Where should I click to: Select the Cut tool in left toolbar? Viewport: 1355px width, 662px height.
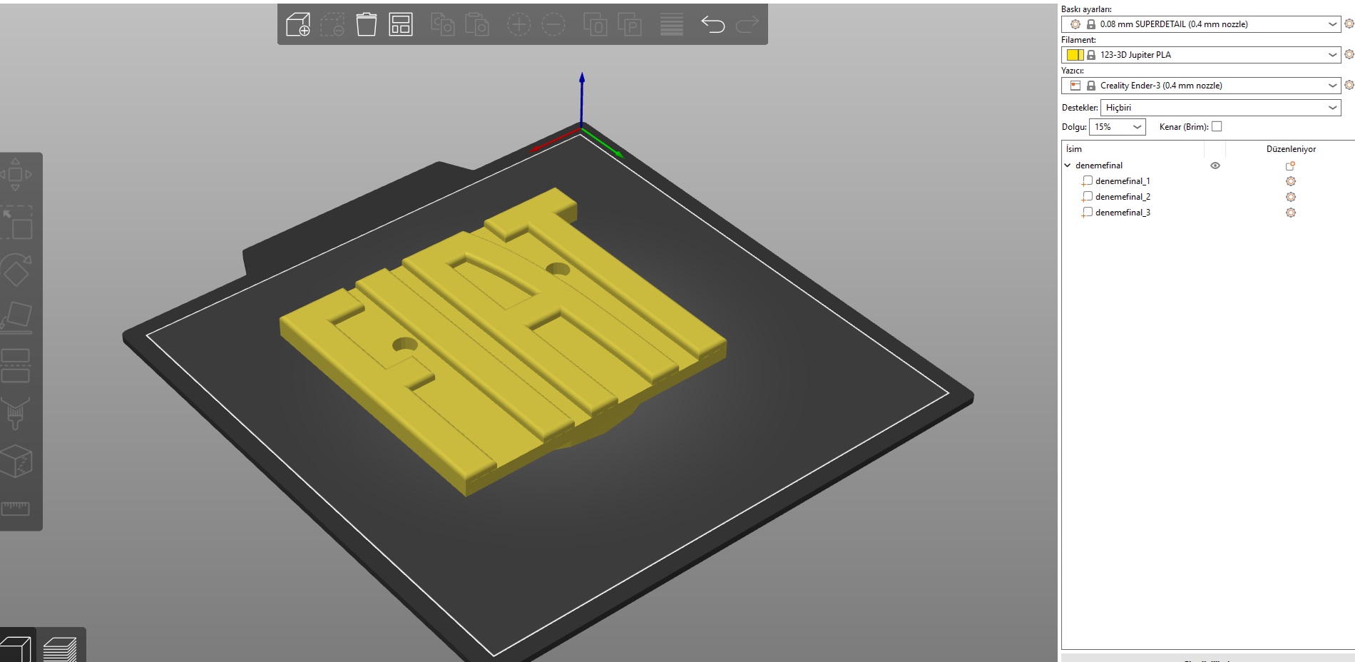pos(15,365)
